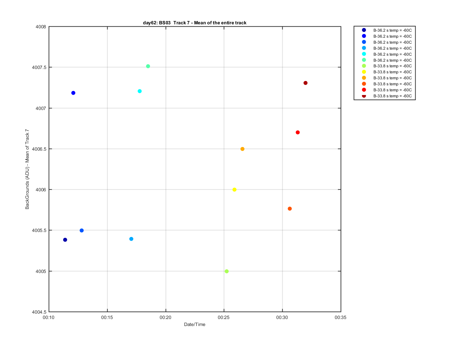Select the 4007.5 y-axis tick label
This screenshot has height=350, width=451.
pos(39,67)
